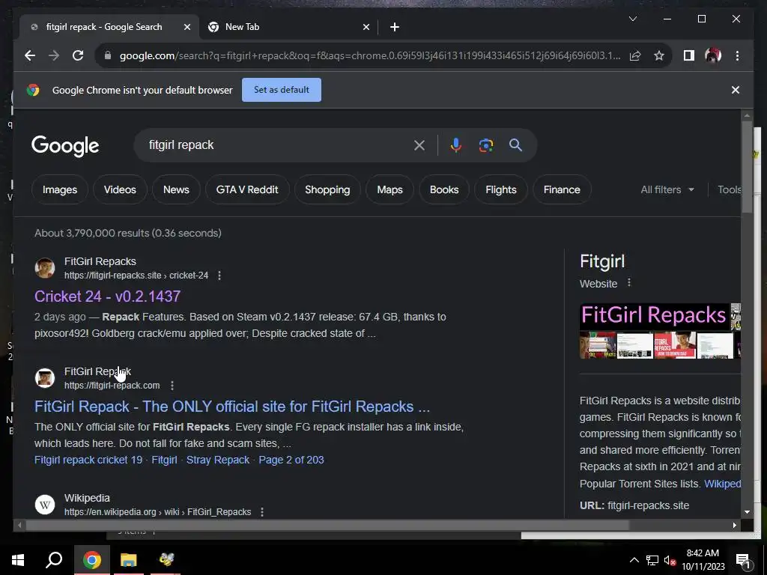Close the New Tab tab
The width and height of the screenshot is (767, 575).
[x=366, y=28]
